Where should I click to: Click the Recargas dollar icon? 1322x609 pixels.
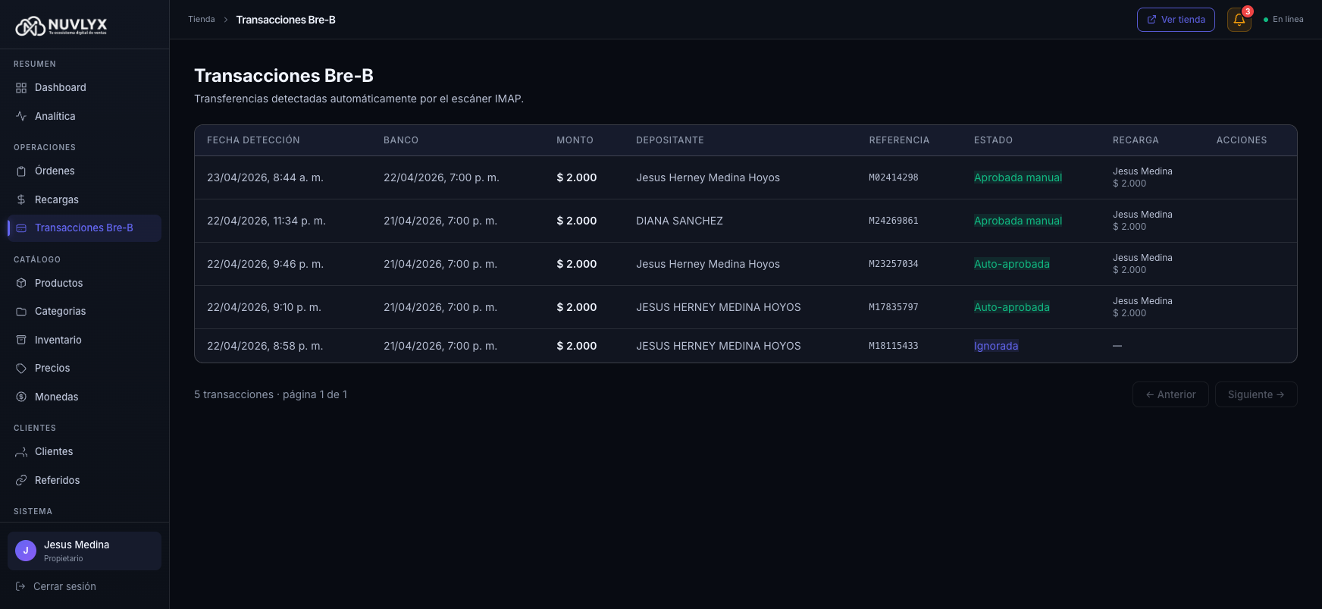point(21,199)
